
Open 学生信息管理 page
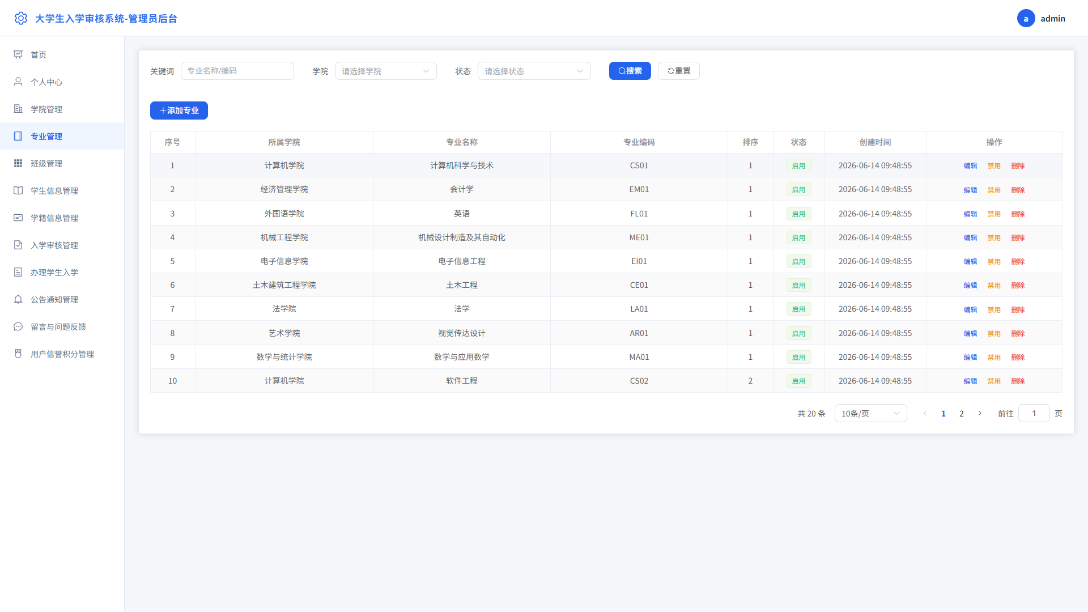62,190
